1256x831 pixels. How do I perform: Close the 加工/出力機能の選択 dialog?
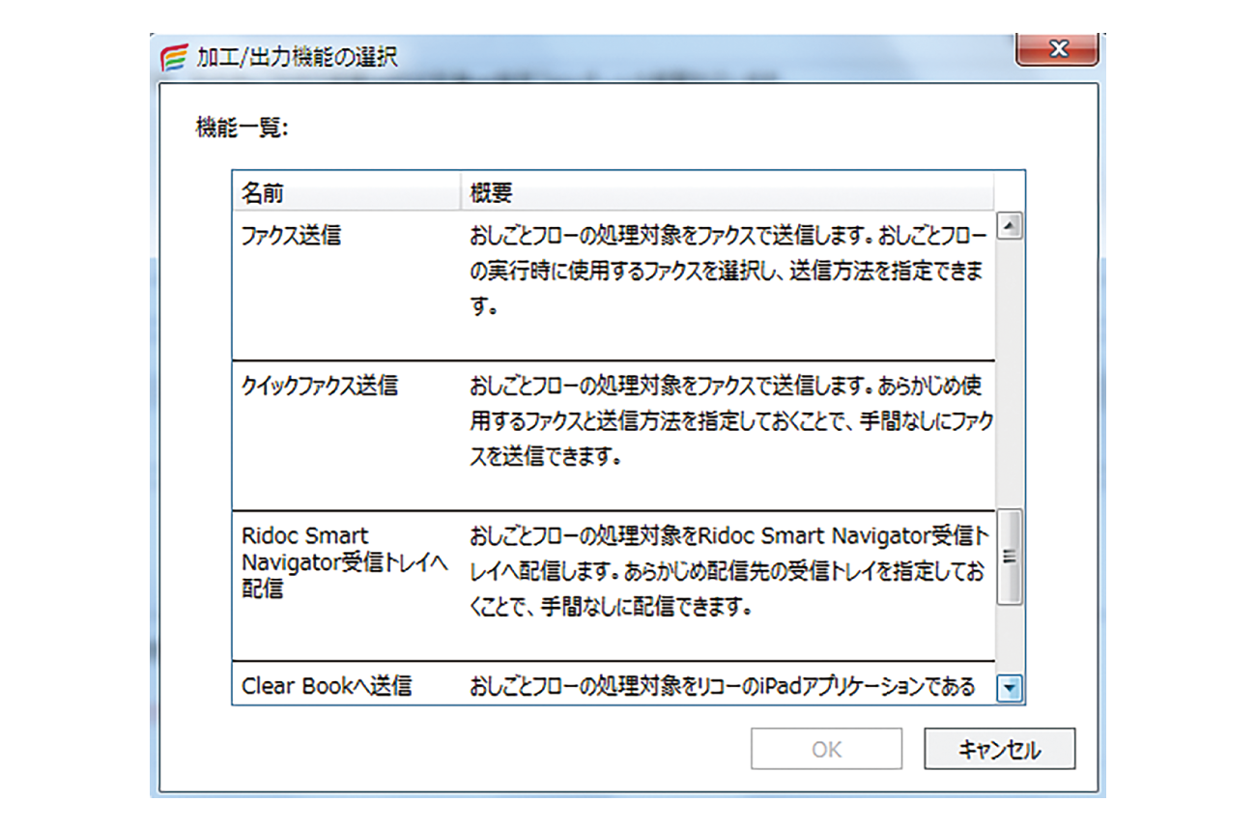tap(1059, 50)
